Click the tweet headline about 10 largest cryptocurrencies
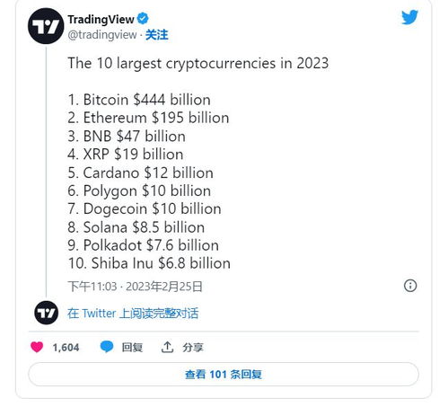The image size is (448, 407). 198,63
